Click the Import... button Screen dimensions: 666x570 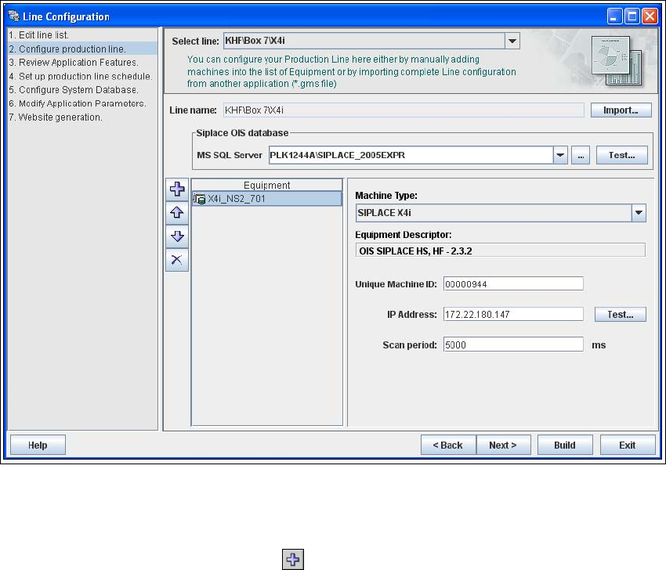coord(621,110)
